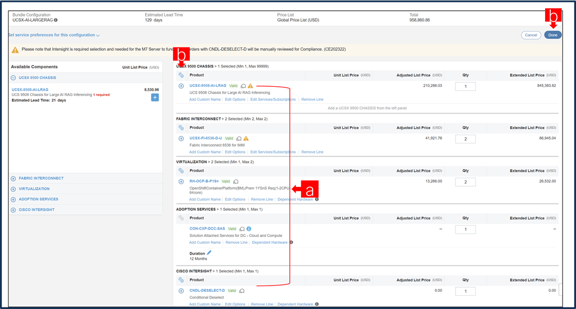Click warning icon in yellow Intersight notice banner

15,50
